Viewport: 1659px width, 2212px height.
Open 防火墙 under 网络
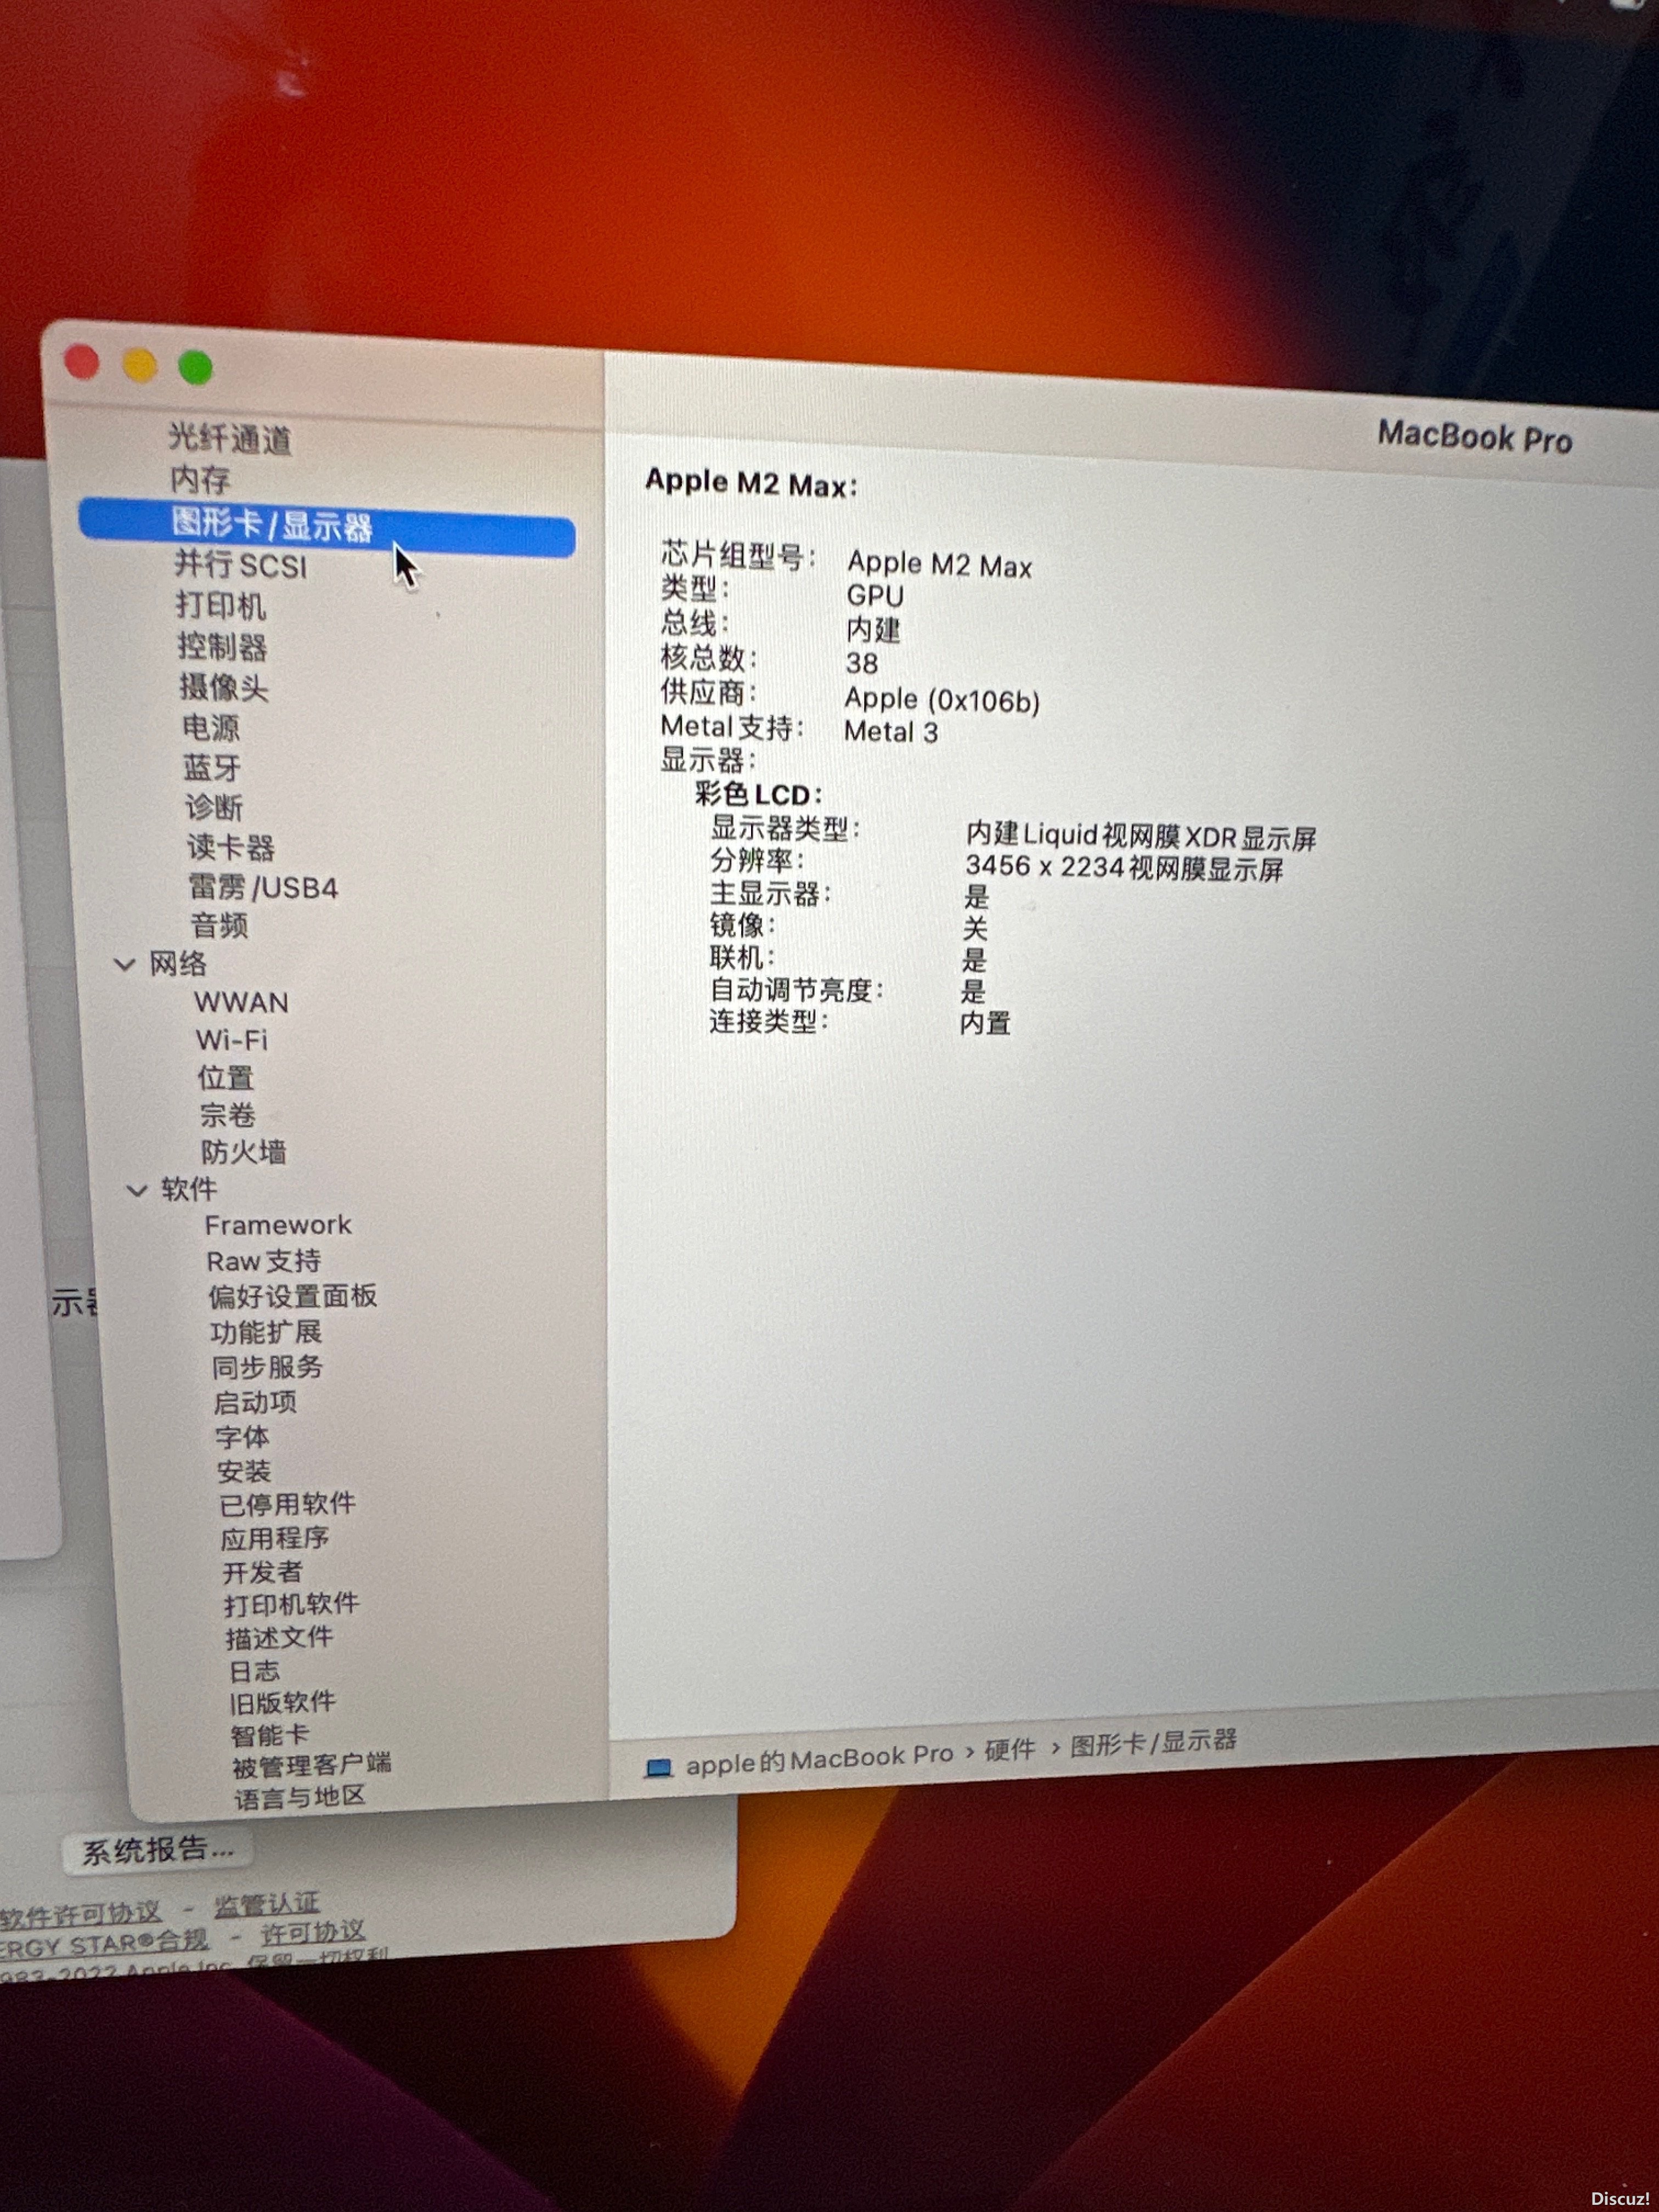[244, 1152]
